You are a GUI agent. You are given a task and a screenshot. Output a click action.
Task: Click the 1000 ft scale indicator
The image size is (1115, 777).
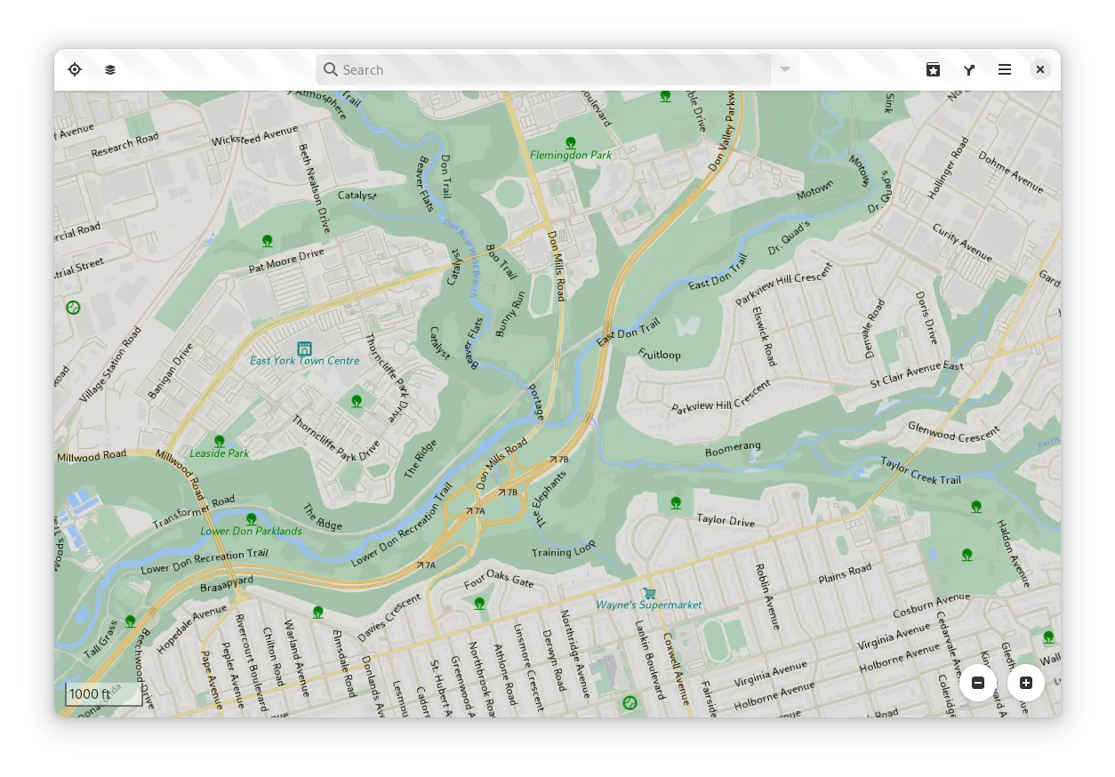[103, 694]
